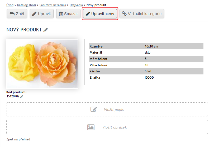Click the Materiál parameter row
The width and height of the screenshot is (214, 147).
pos(146,53)
